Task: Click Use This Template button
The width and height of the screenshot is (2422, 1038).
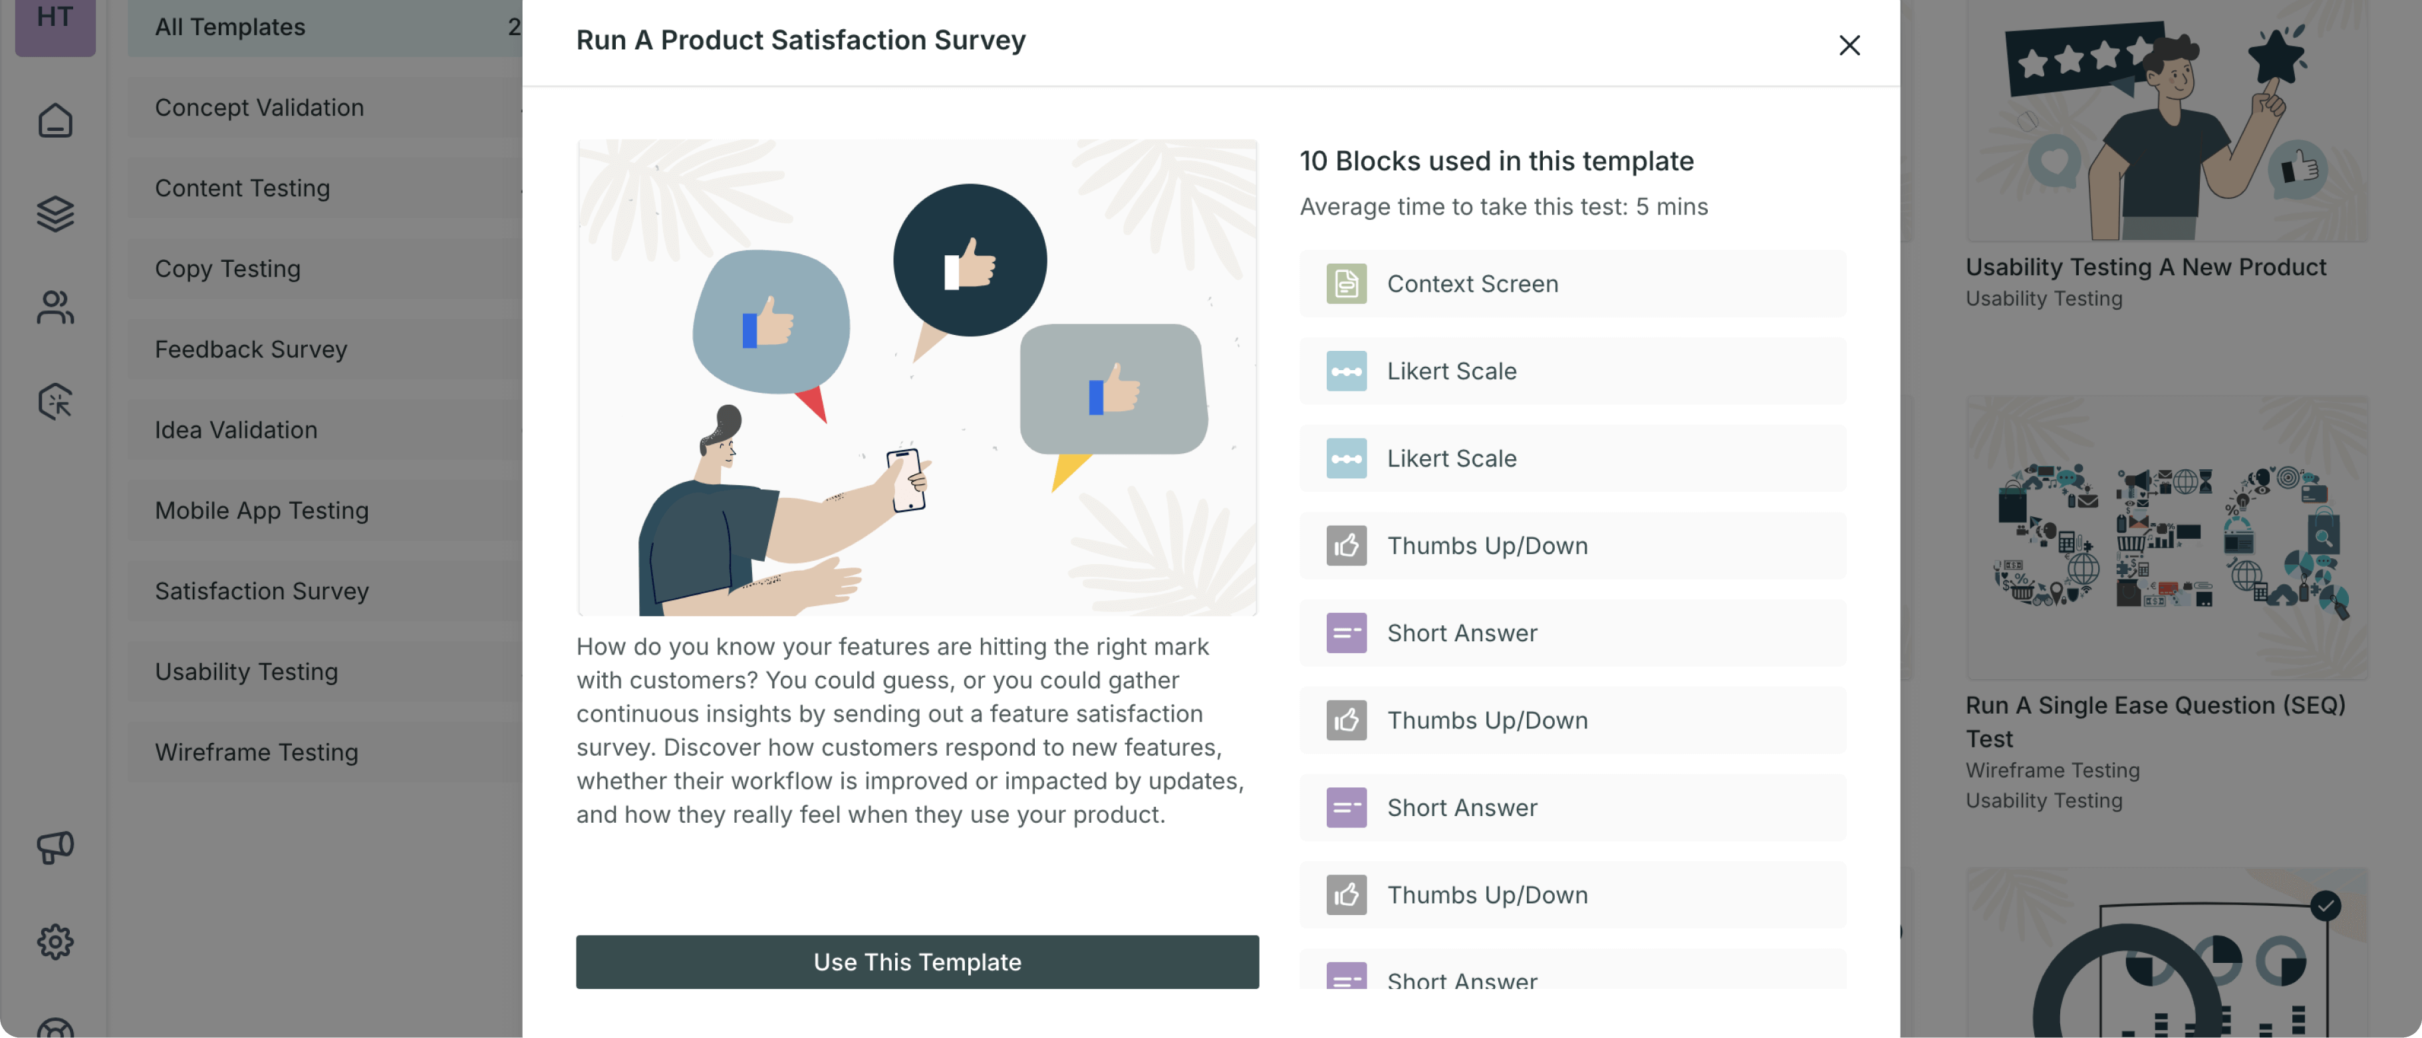Action: point(916,961)
